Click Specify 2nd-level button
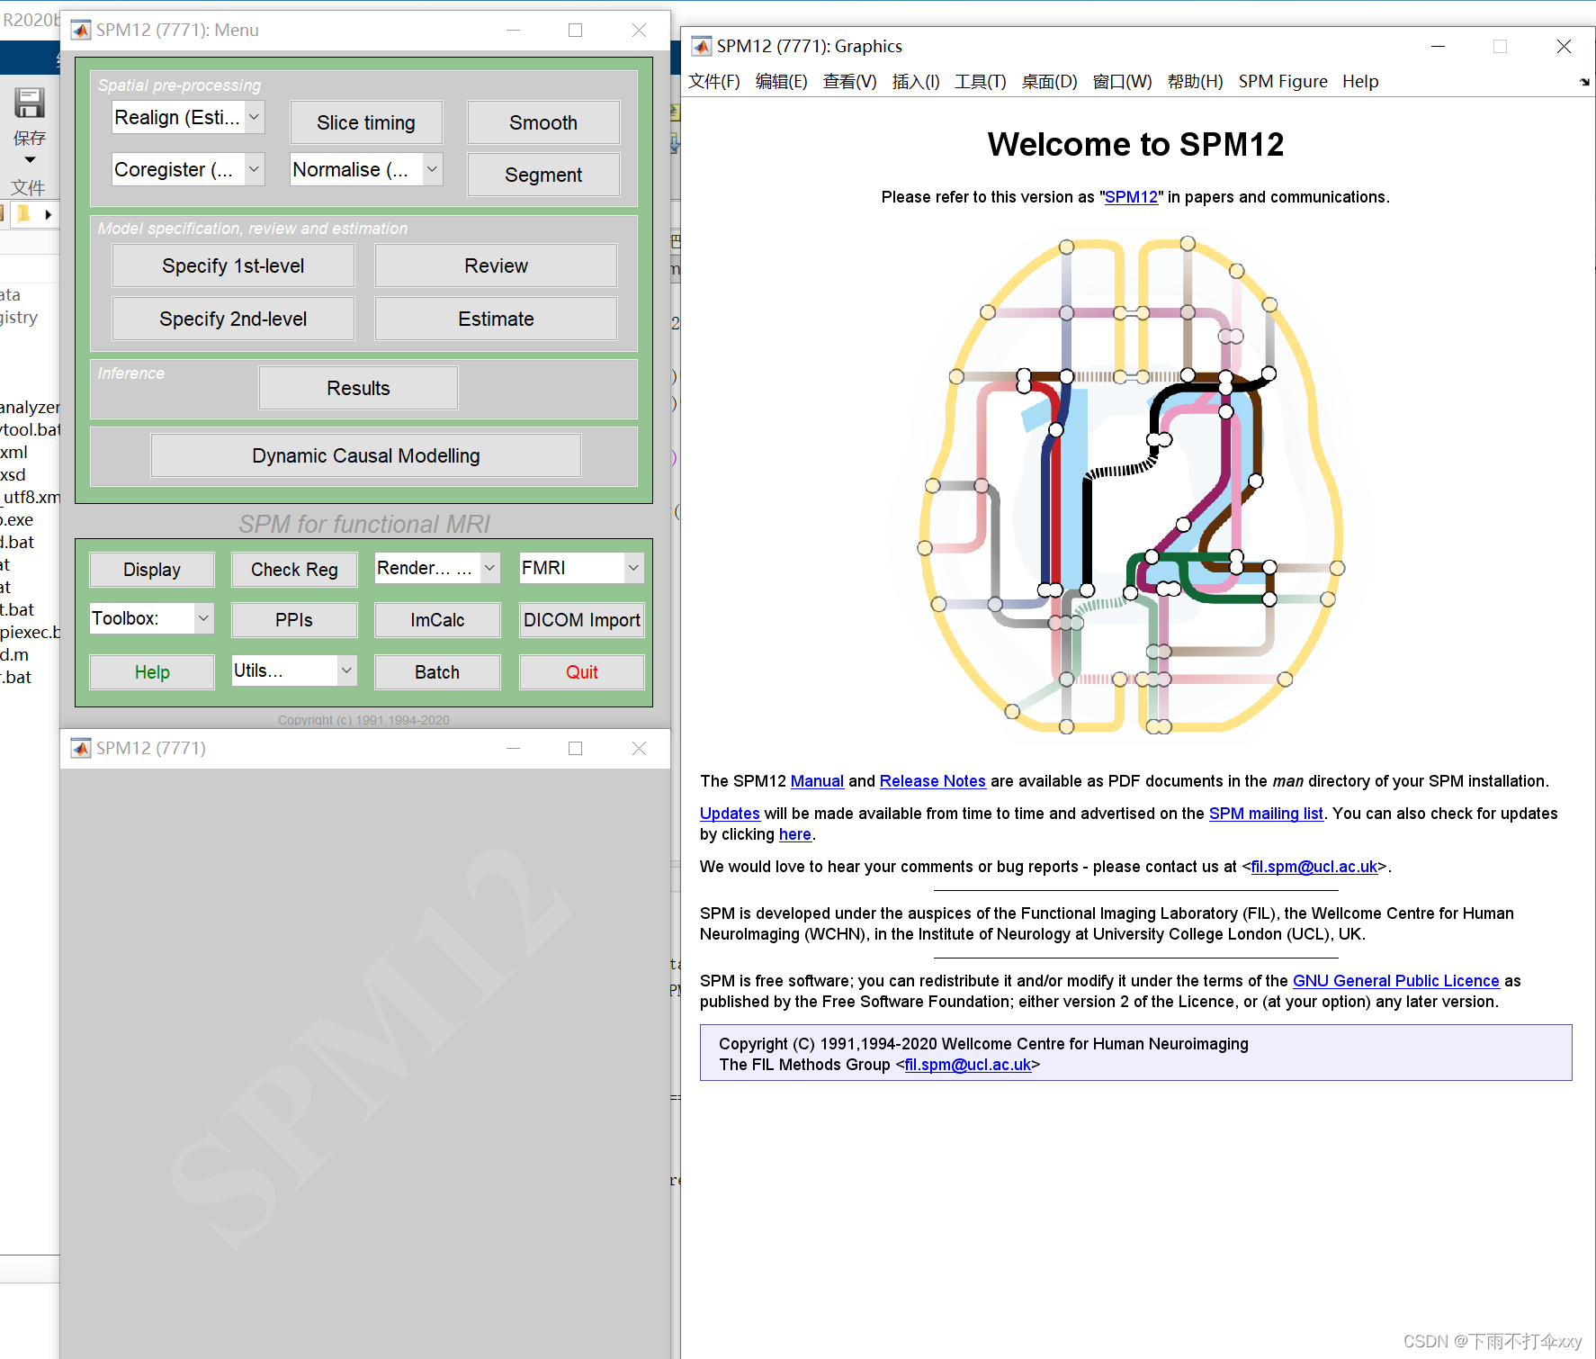 [233, 319]
